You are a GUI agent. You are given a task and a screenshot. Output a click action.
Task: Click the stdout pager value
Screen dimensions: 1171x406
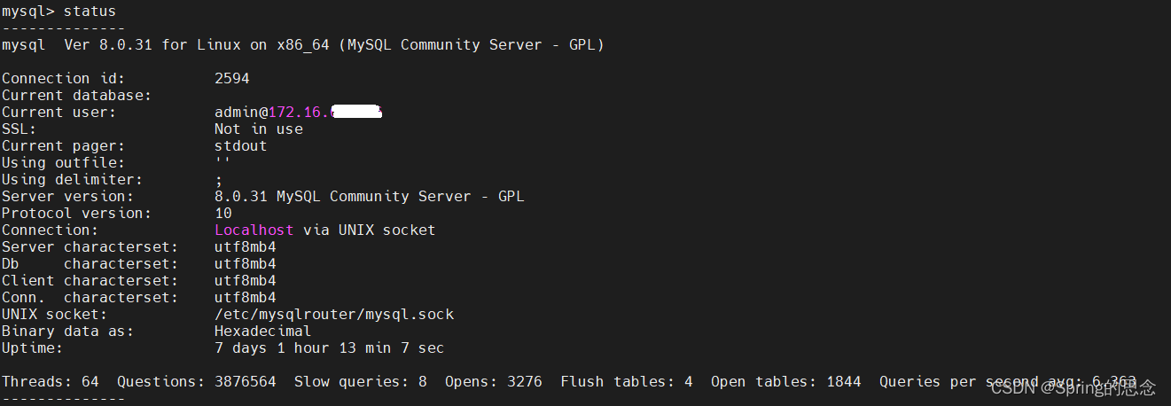241,145
